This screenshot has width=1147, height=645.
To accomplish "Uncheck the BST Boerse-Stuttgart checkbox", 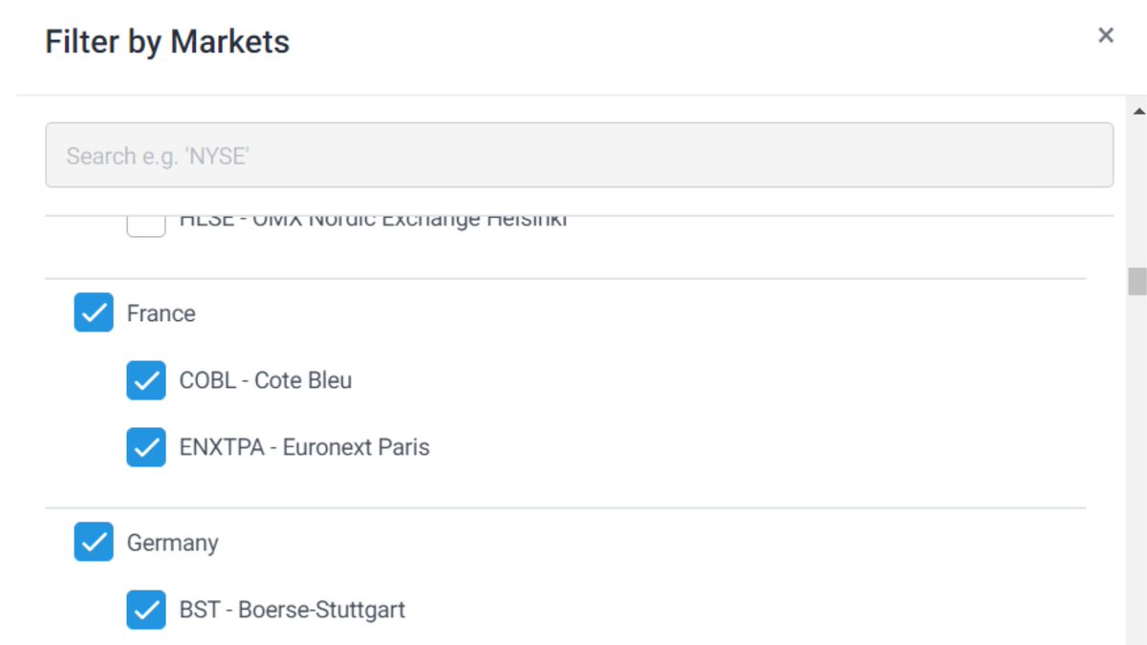I will coord(146,610).
